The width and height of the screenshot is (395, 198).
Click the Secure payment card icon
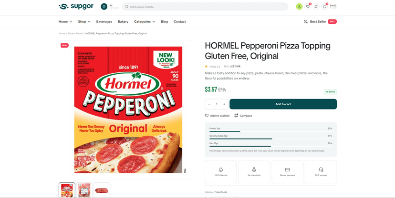[x=287, y=169]
